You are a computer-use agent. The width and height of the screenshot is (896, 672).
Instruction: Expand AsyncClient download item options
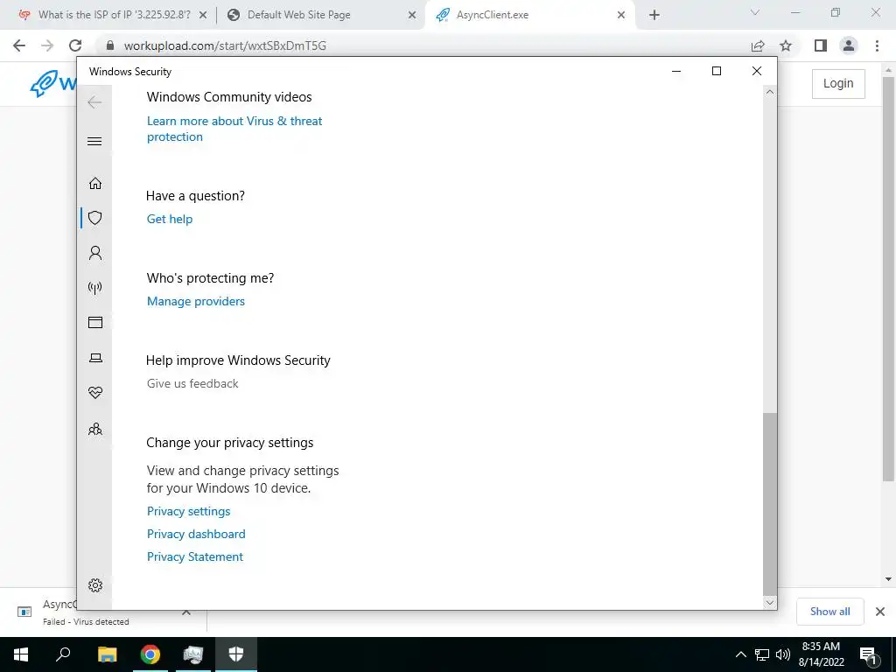coord(186,612)
